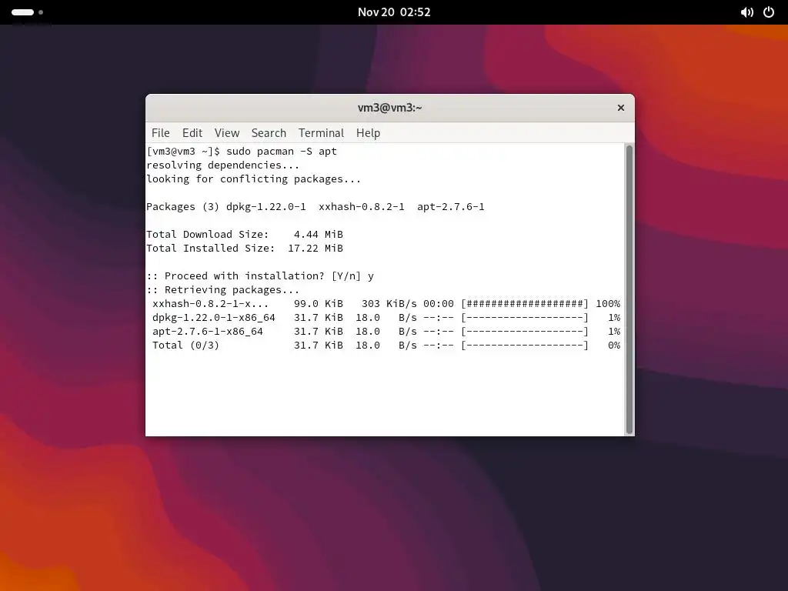The width and height of the screenshot is (788, 591).
Task: Open the Help menu
Action: pos(368,132)
